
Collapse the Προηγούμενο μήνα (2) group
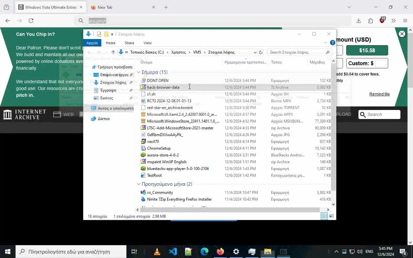138,184
